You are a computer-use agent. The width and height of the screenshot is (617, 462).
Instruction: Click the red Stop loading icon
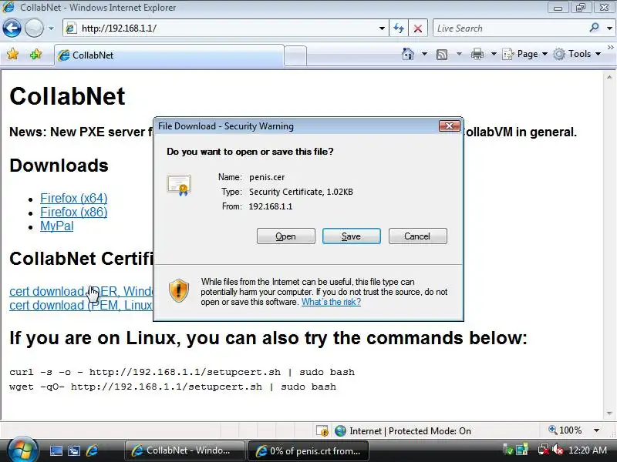[418, 28]
